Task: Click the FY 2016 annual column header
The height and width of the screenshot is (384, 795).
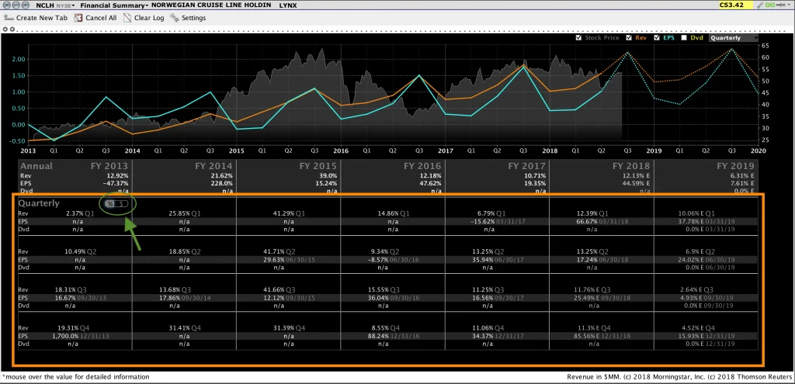Action: coord(422,166)
